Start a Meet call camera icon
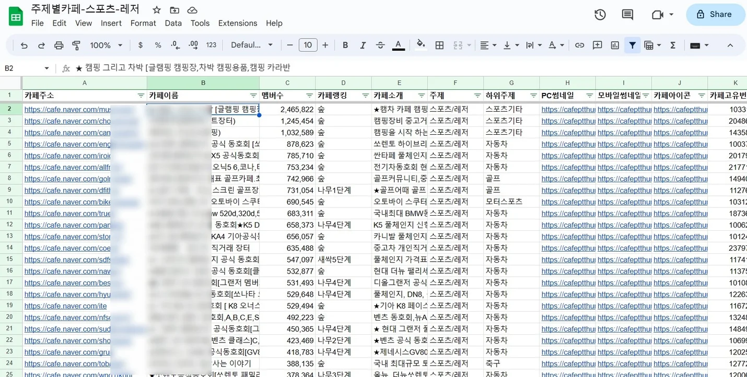This screenshot has height=377, width=747. coord(657,15)
